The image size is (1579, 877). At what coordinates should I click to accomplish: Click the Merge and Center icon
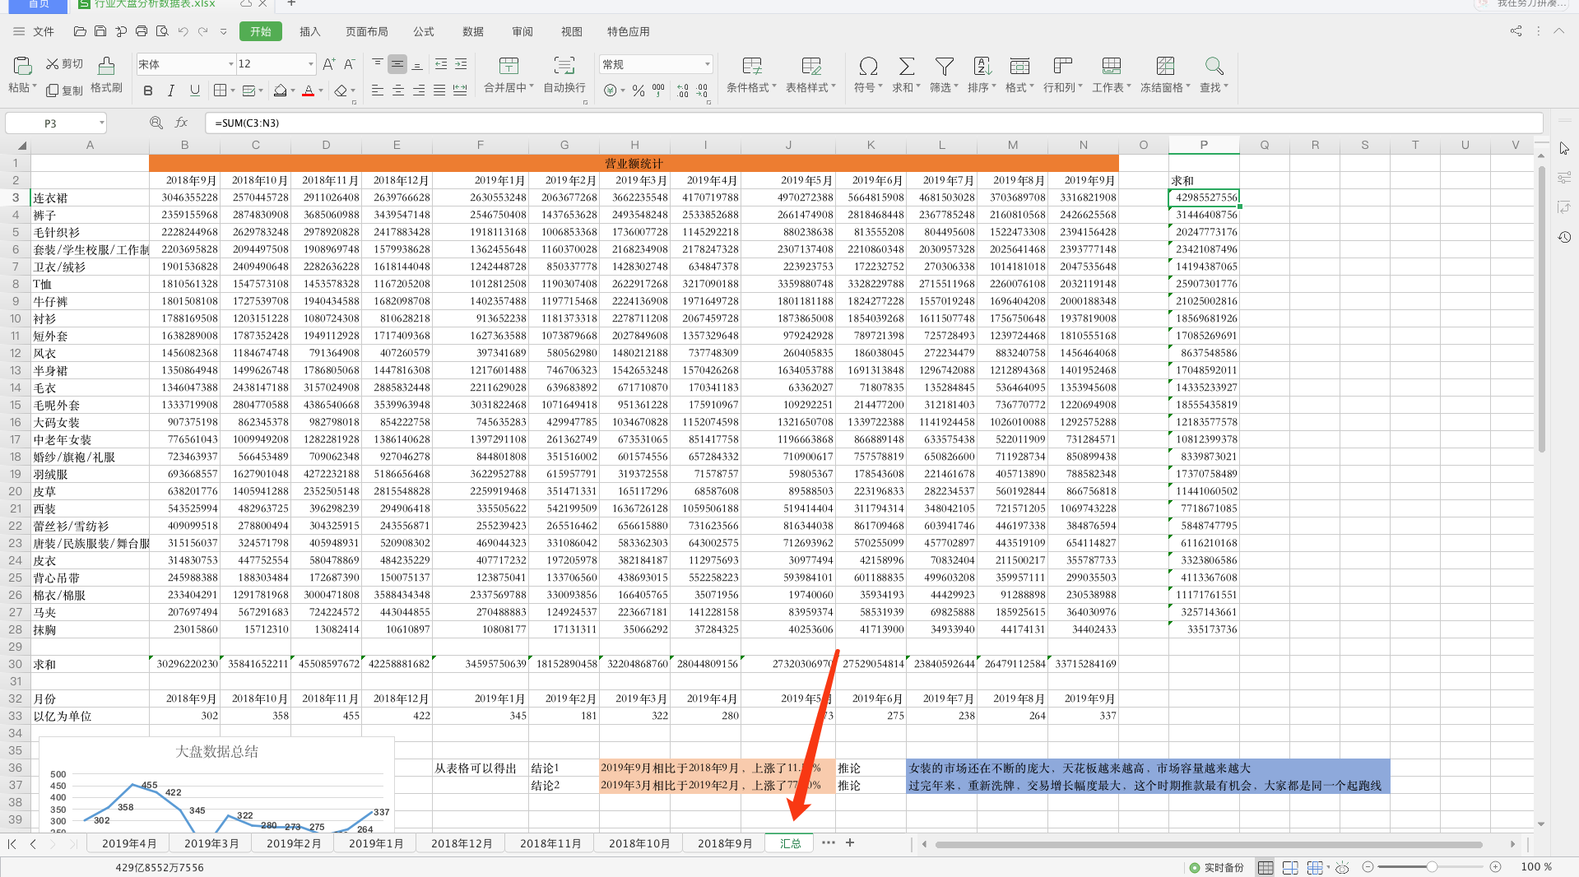(x=509, y=66)
